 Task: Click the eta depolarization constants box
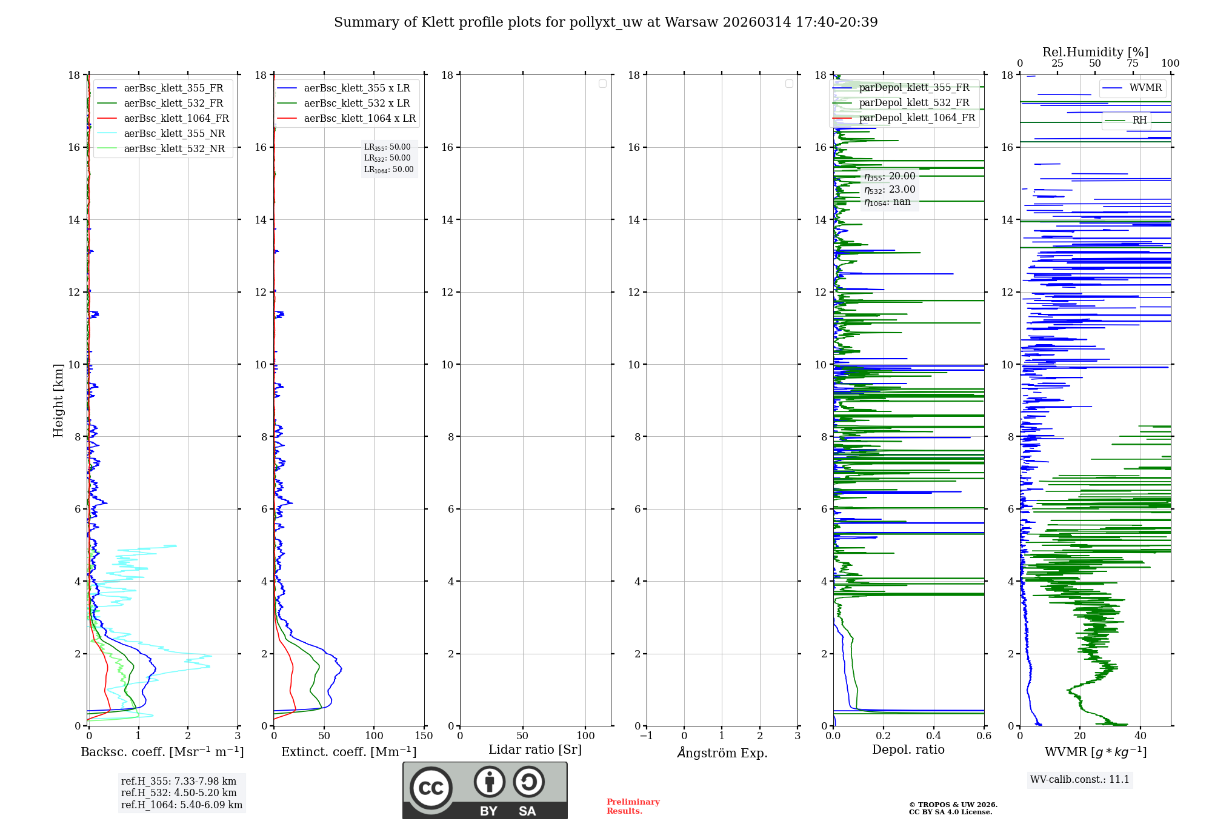[x=889, y=189]
